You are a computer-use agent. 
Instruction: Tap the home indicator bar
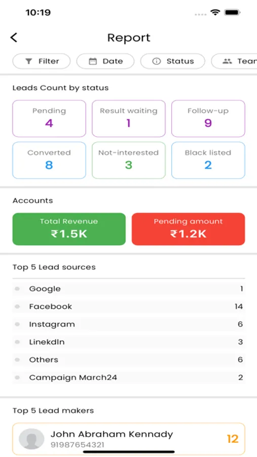pyautogui.click(x=129, y=452)
